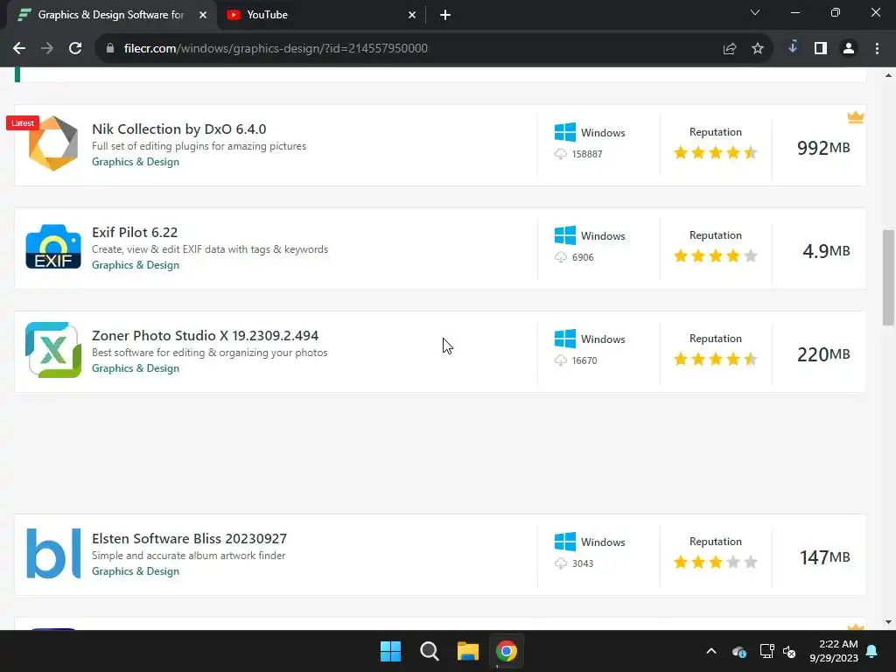Share this page using the address bar icon
The width and height of the screenshot is (896, 672).
729,49
